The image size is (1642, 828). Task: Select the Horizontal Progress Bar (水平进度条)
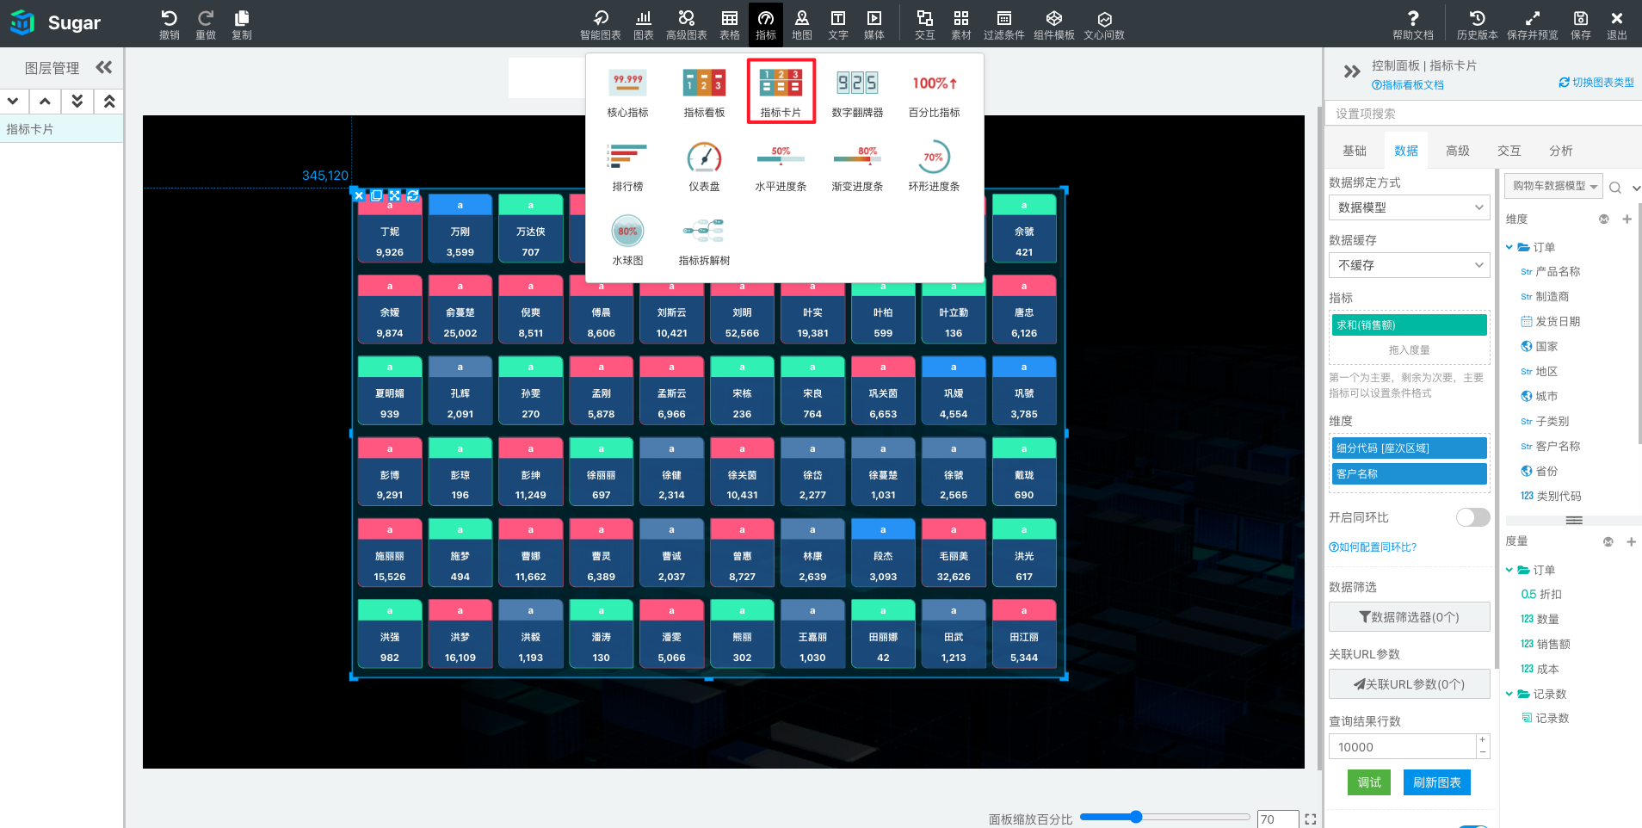781,167
